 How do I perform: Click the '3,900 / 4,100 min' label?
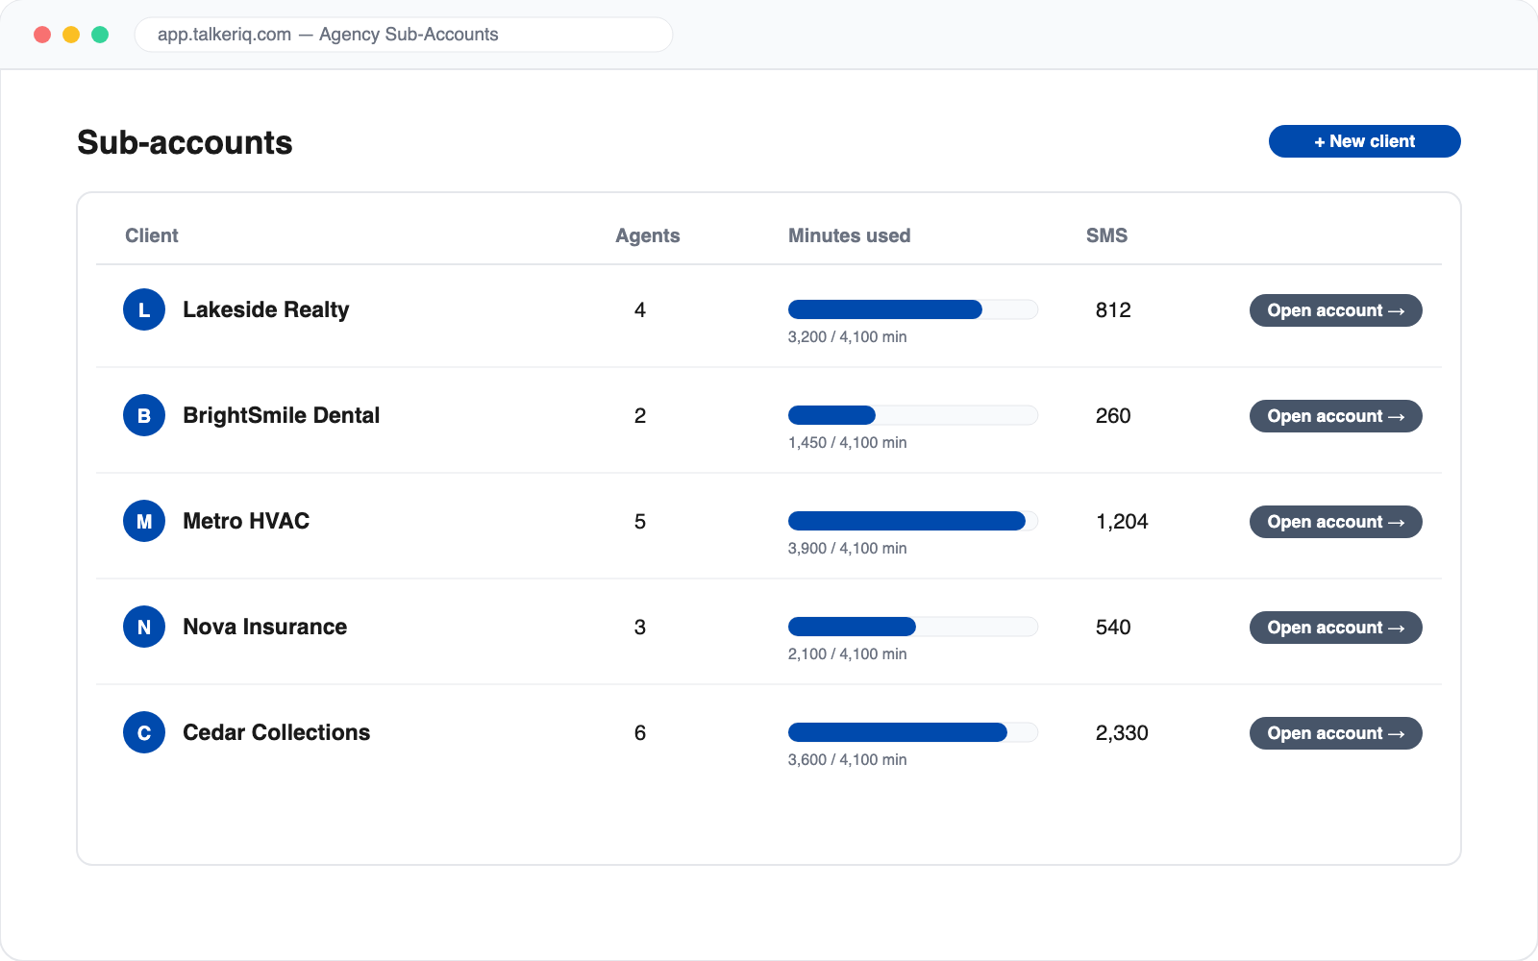(x=848, y=549)
